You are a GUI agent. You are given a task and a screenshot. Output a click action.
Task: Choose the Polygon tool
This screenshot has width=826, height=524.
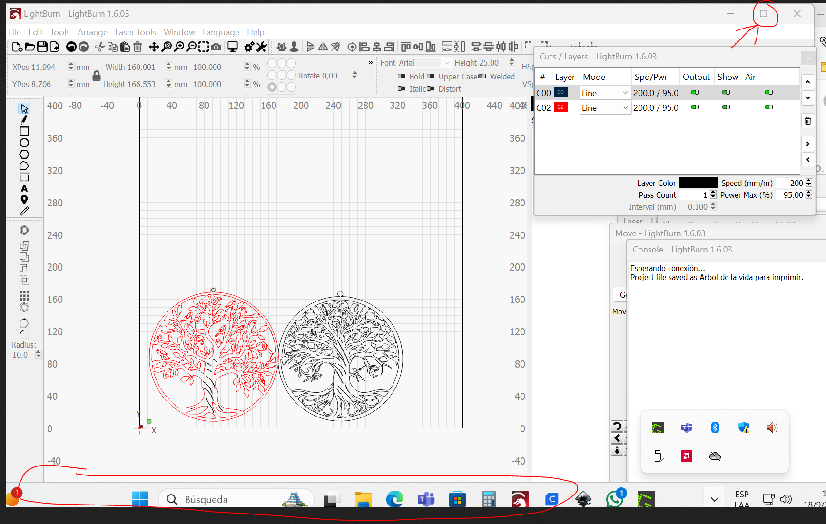pyautogui.click(x=24, y=155)
